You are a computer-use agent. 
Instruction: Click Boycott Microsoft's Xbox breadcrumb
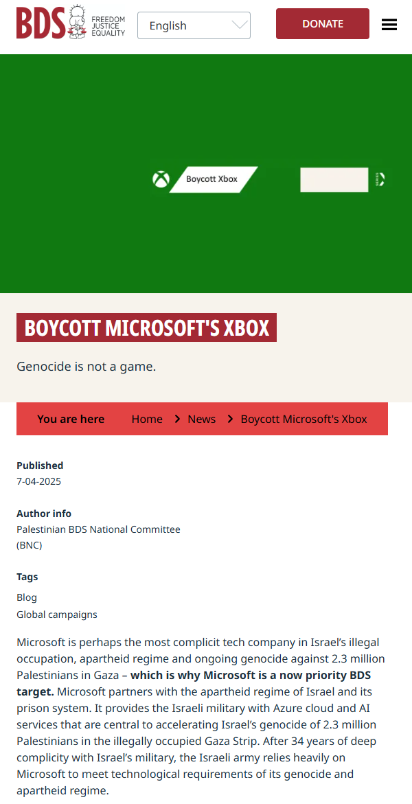coord(304,419)
